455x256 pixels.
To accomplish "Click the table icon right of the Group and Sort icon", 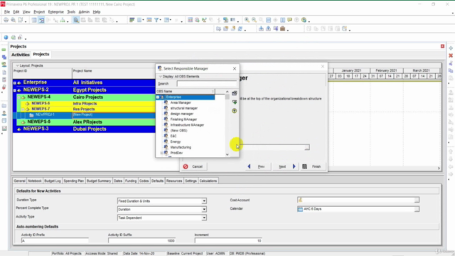I will coord(190,20).
